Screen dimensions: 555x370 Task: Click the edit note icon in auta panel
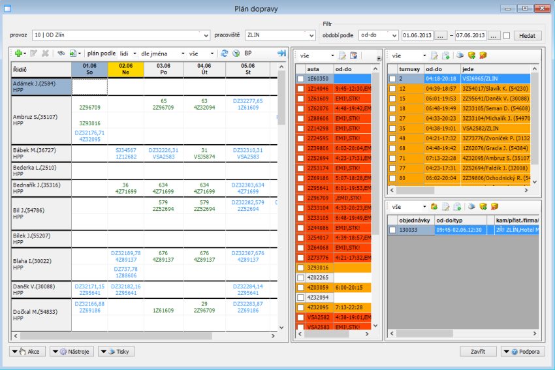341,56
